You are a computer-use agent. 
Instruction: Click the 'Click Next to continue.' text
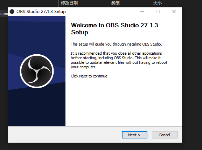tap(90, 76)
